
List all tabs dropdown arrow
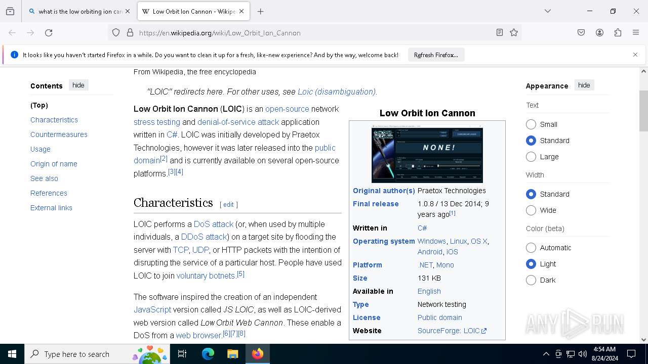pos(548,11)
